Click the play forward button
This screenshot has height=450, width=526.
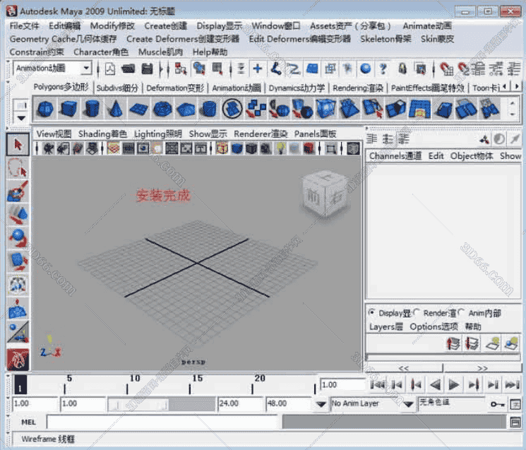click(x=453, y=384)
